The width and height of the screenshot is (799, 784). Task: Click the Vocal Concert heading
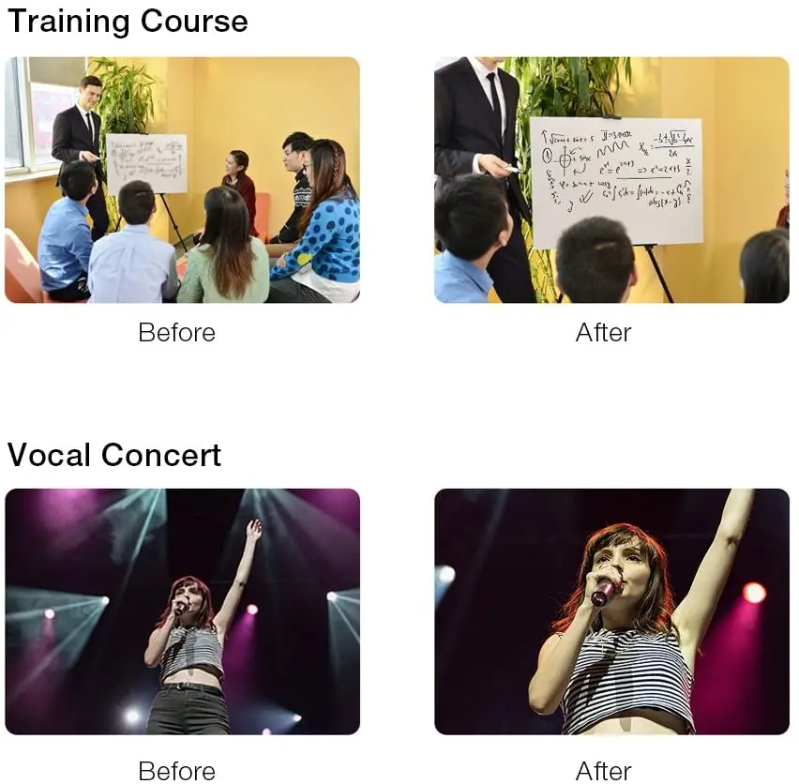[x=114, y=455]
